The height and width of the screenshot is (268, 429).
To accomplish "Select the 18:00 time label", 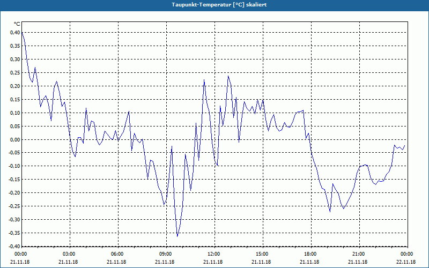I will click(x=311, y=254).
